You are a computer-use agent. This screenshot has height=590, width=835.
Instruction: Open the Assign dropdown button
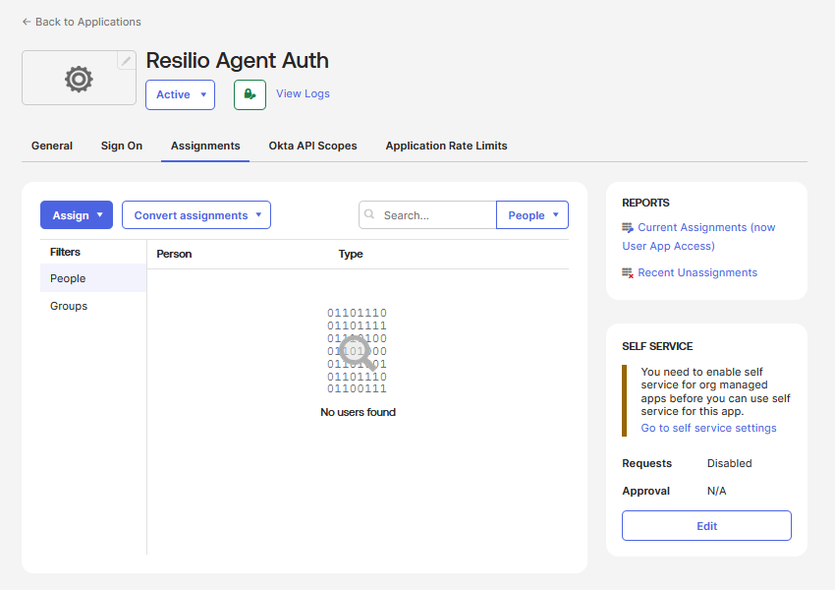[77, 215]
